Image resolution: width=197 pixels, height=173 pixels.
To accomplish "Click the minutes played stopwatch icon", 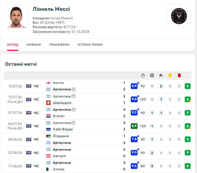I will 143,75.
